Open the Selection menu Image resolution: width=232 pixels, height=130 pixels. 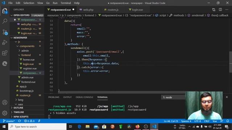coord(29,3)
